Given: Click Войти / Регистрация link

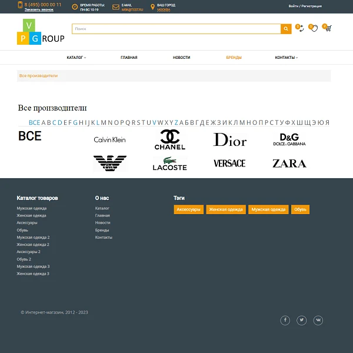Looking at the screenshot, I should [x=305, y=6].
